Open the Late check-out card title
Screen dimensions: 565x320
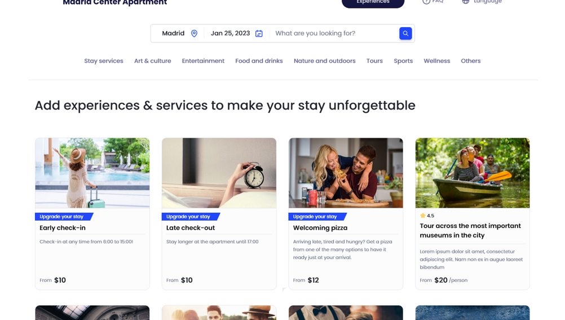tap(190, 227)
